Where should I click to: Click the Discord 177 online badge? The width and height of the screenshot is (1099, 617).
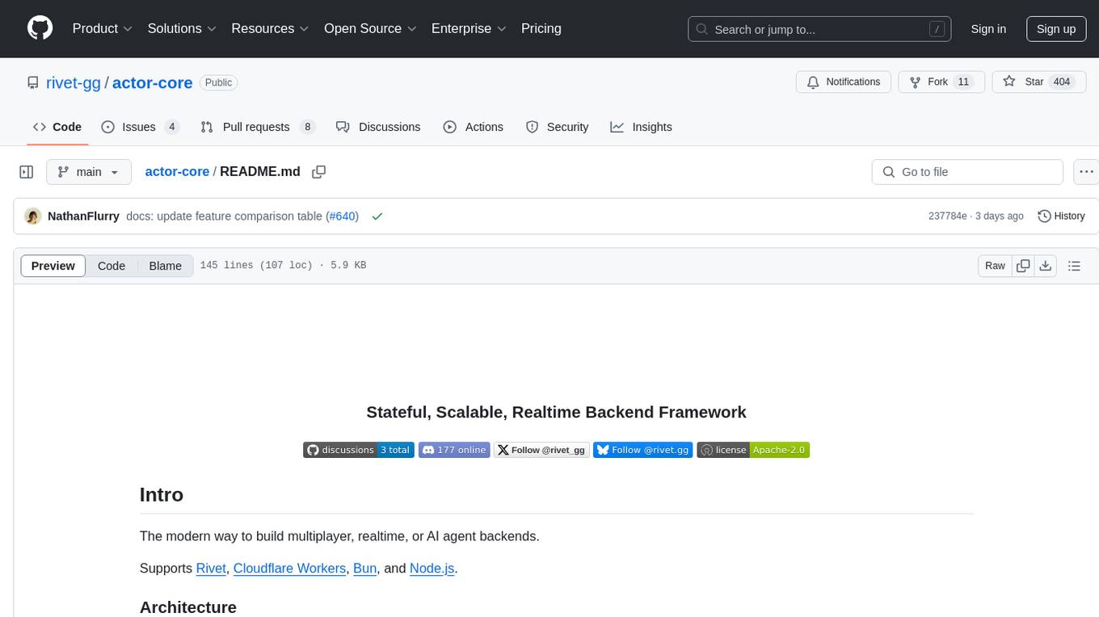454,450
